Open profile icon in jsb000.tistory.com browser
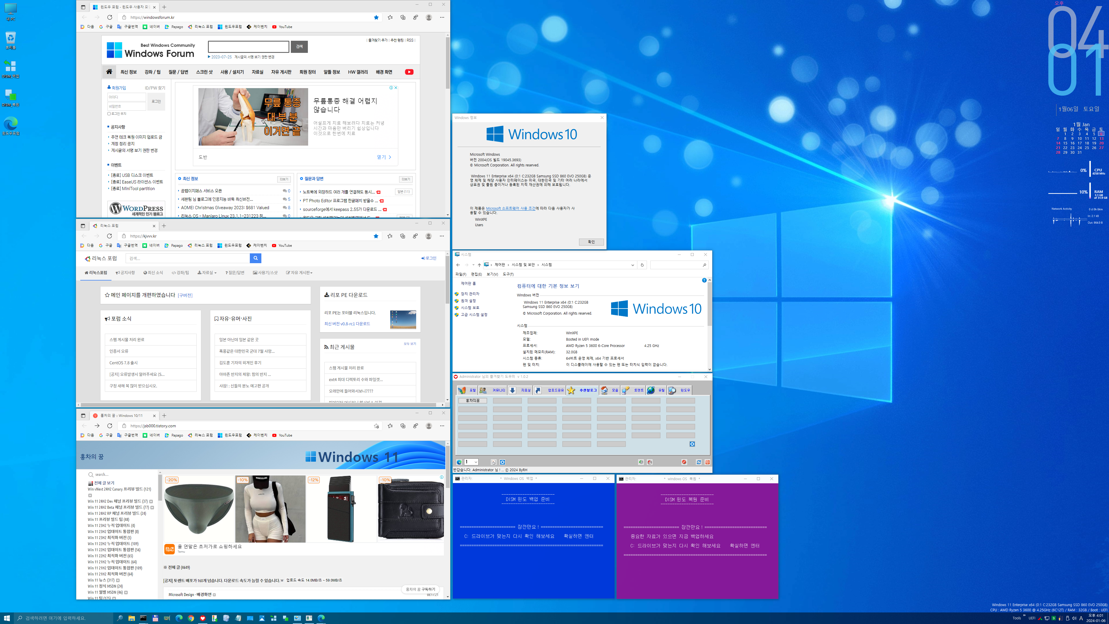This screenshot has height=624, width=1109. (429, 426)
